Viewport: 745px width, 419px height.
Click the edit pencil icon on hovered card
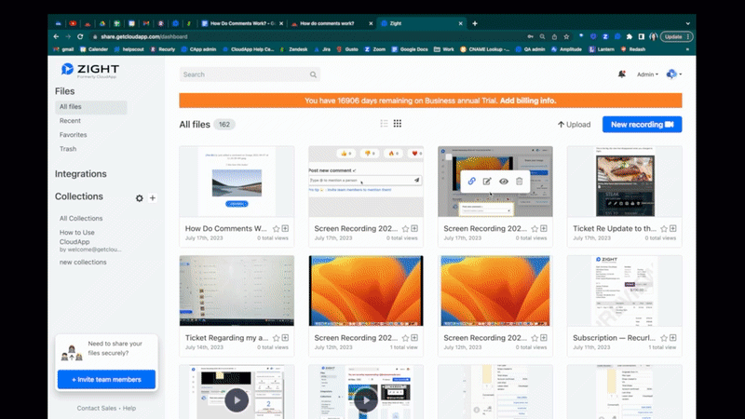pyautogui.click(x=487, y=181)
